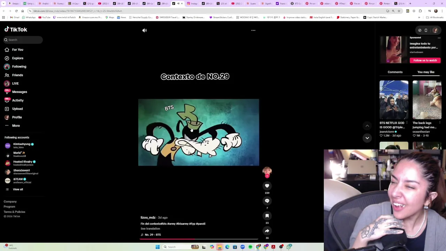Go to For You feed
This screenshot has height=251, width=446.
[14, 50]
